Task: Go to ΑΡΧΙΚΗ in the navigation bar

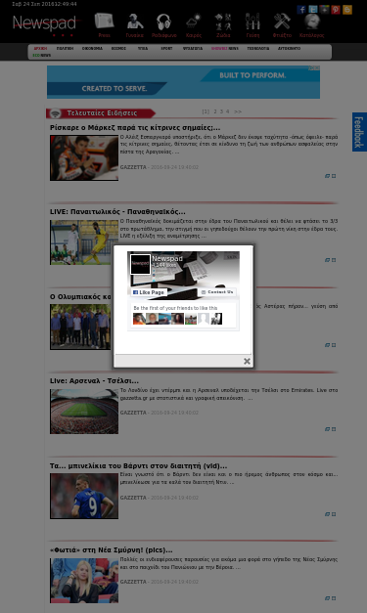Action: coord(40,49)
